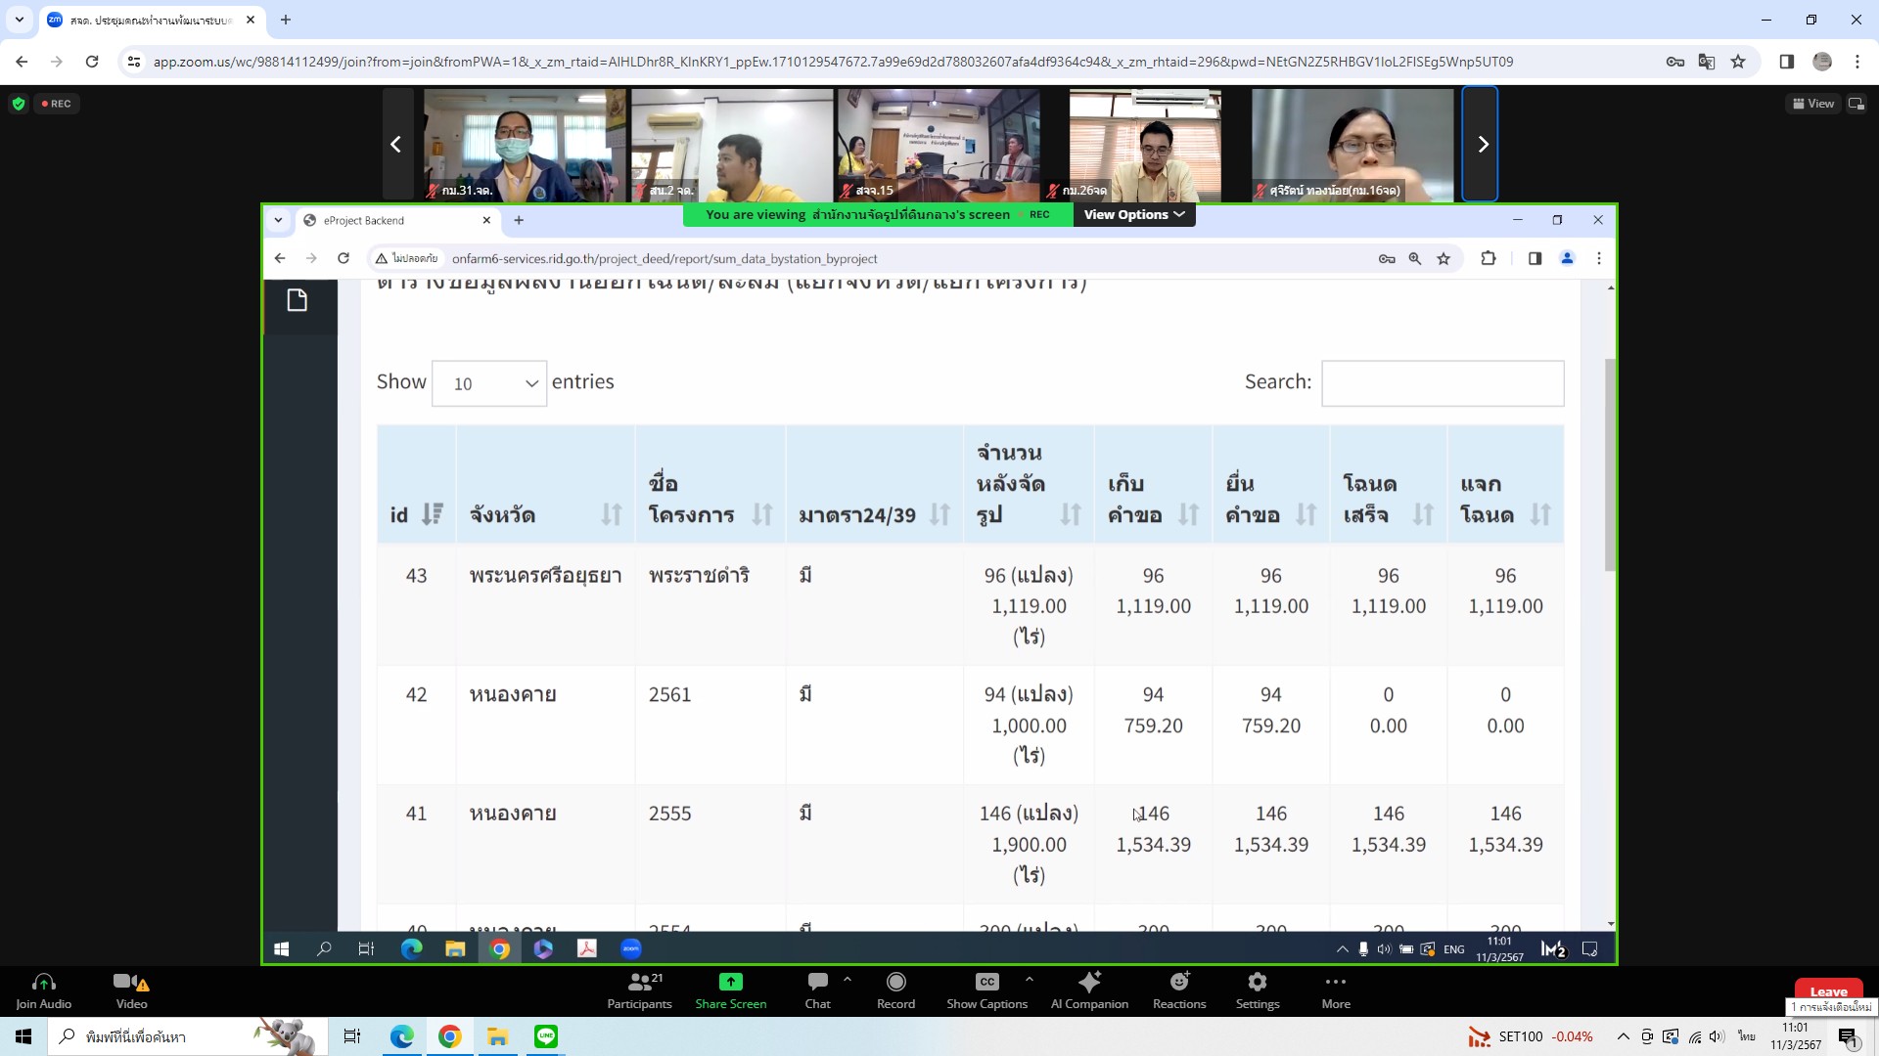Sort by จำนวนหลังจัดรูป column
Image resolution: width=1879 pixels, height=1056 pixels.
(x=1029, y=484)
